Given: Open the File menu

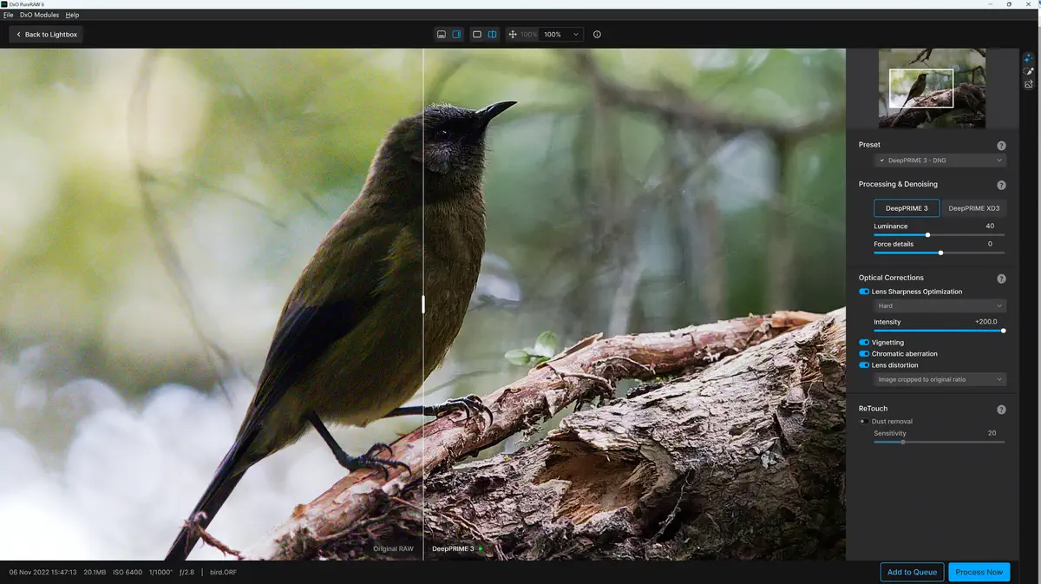Looking at the screenshot, I should pos(8,15).
